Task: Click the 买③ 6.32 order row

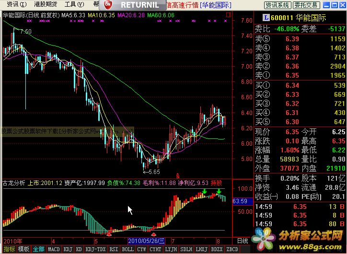Action: pos(301,104)
